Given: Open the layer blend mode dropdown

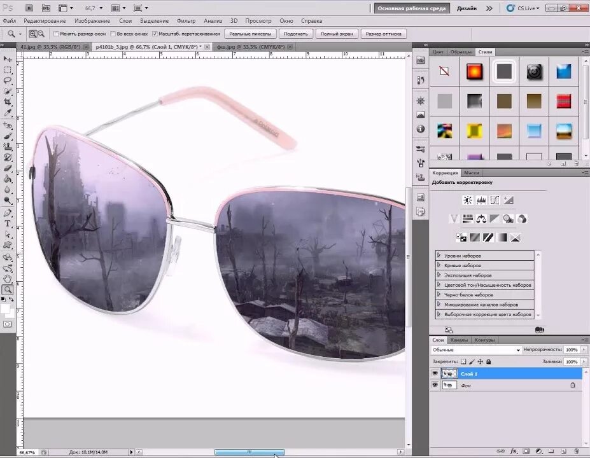Looking at the screenshot, I should [475, 350].
